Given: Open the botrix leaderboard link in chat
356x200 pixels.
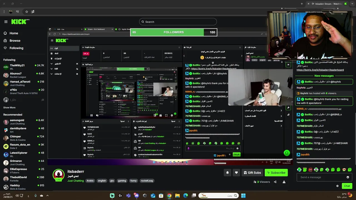Looking at the screenshot, I should 320,70.
